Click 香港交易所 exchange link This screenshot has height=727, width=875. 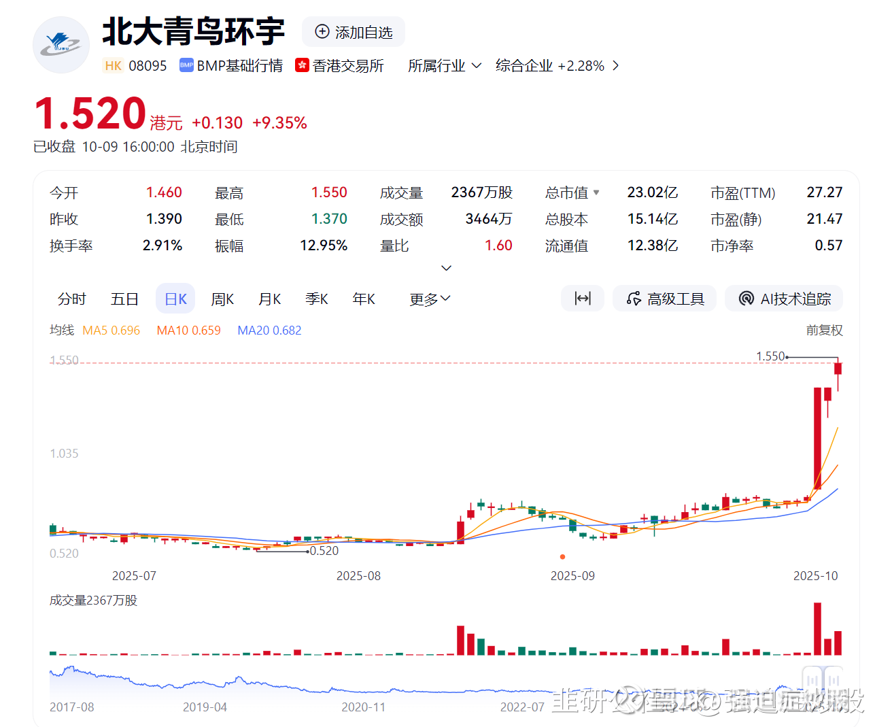pyautogui.click(x=348, y=65)
